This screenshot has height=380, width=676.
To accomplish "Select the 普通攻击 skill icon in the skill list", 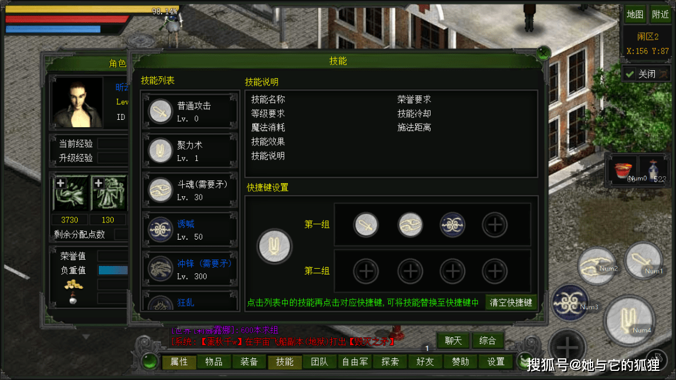I will (160, 112).
